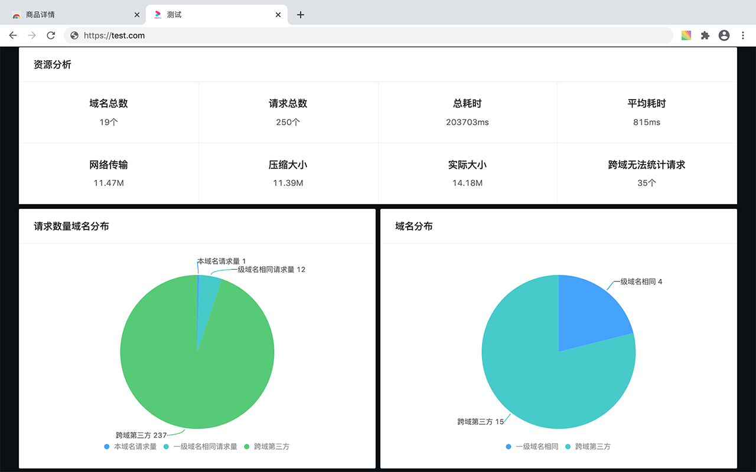
Task: Select the 请求总数 statistic card
Action: 288,113
